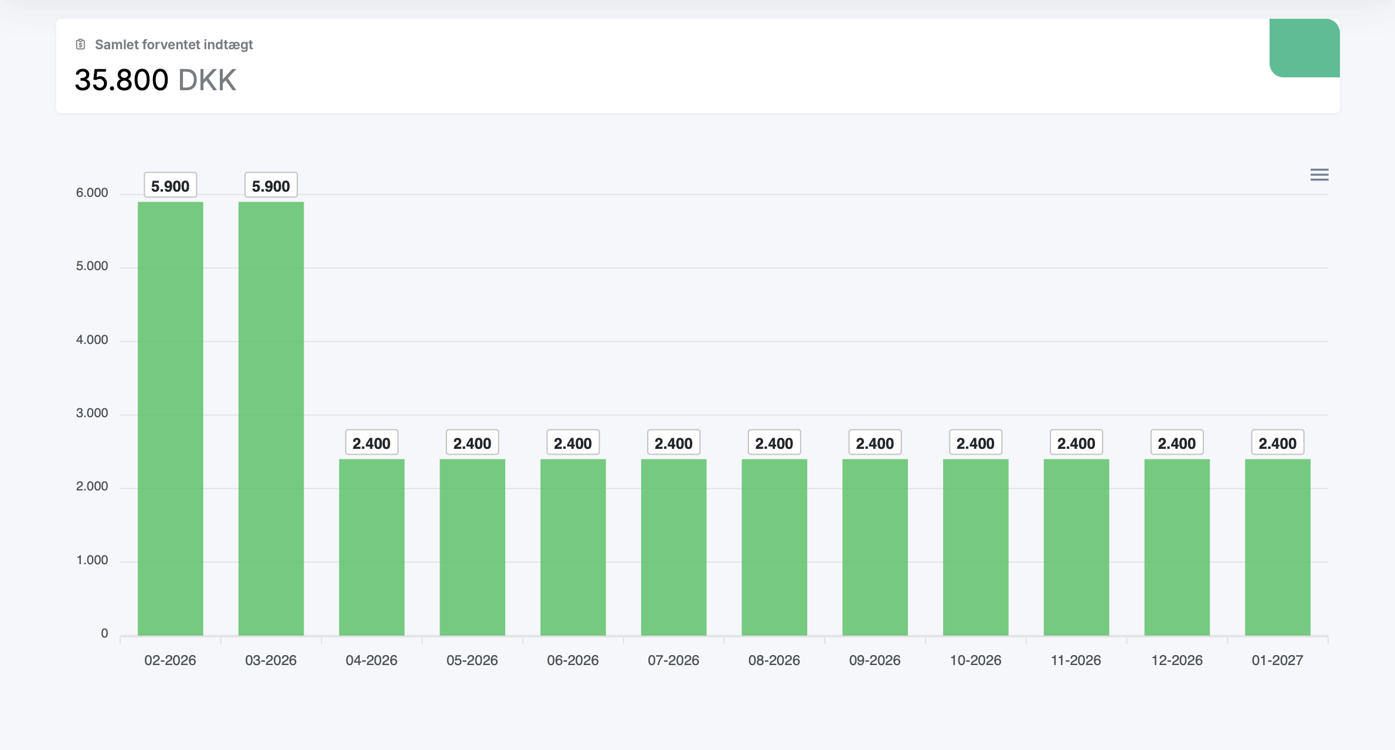Select the 07-2026 bar

point(673,547)
